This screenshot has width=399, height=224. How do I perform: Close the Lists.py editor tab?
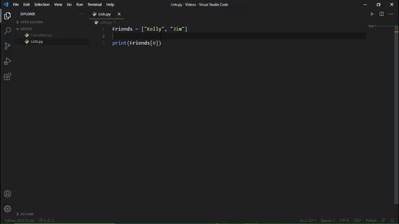click(119, 14)
